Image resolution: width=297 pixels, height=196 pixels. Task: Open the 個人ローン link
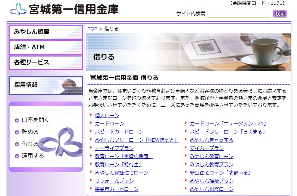click(x=107, y=115)
